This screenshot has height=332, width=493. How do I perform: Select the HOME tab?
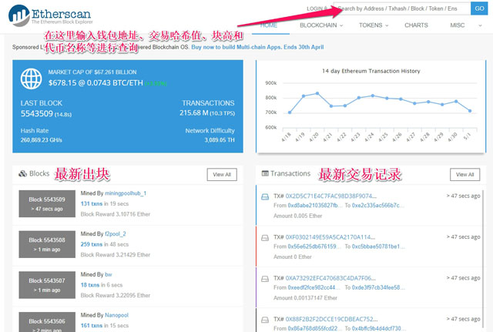coord(269,25)
